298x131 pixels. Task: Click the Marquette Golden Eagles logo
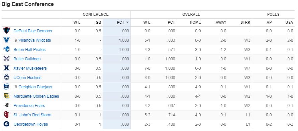pyautogui.click(x=6, y=96)
